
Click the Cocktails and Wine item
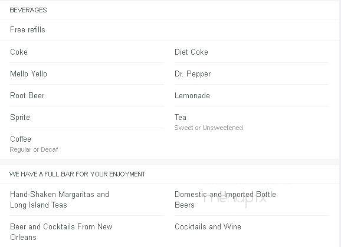tap(208, 226)
